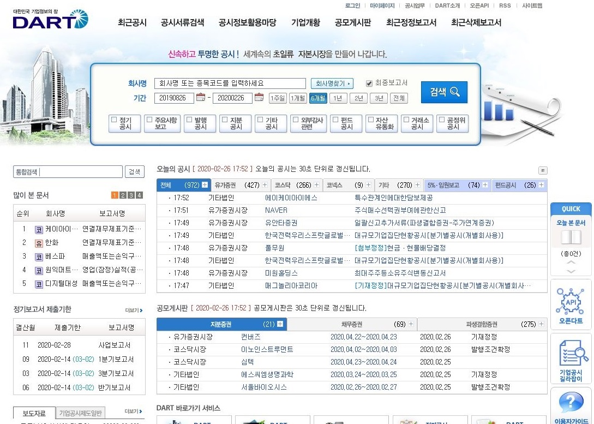Check the 지분공시 filter
This screenshot has height=424, width=594.
pyautogui.click(x=225, y=120)
